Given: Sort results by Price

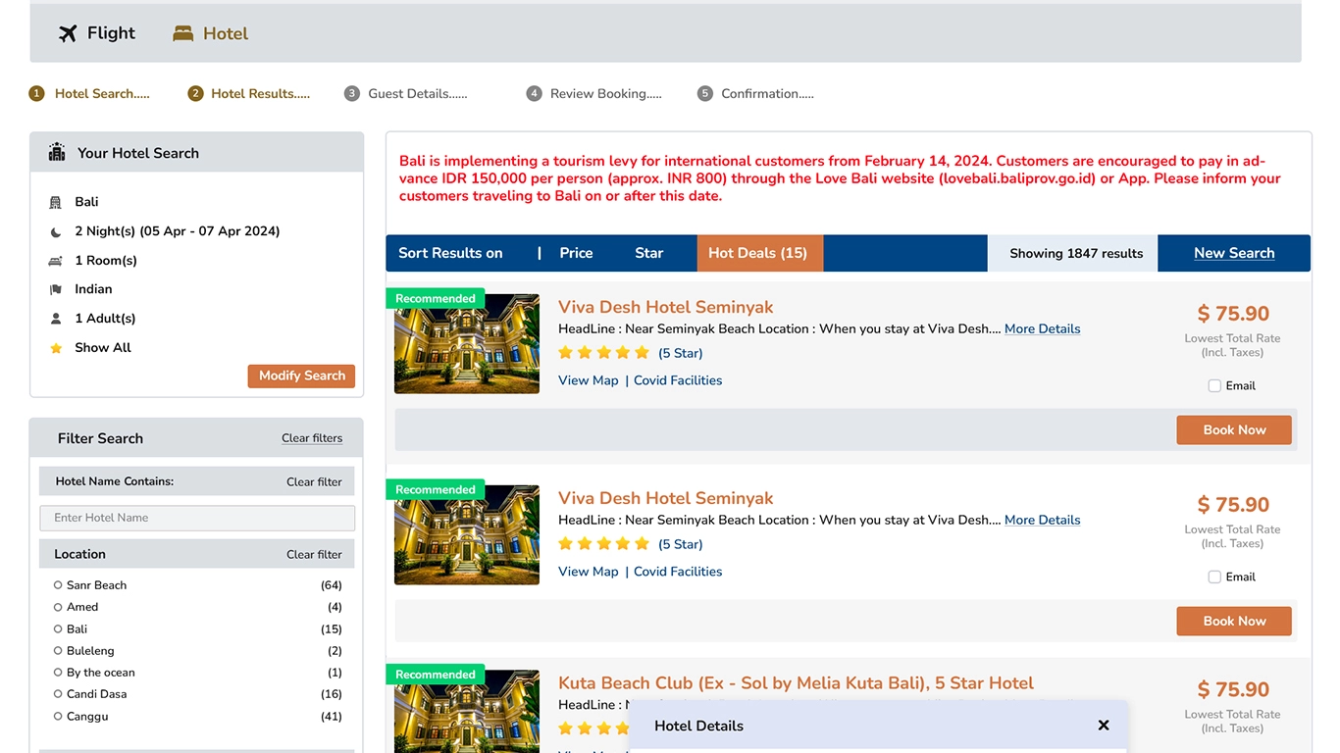Looking at the screenshot, I should [576, 253].
